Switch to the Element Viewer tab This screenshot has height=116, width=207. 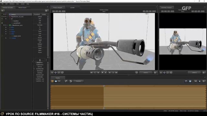(x=22, y=8)
